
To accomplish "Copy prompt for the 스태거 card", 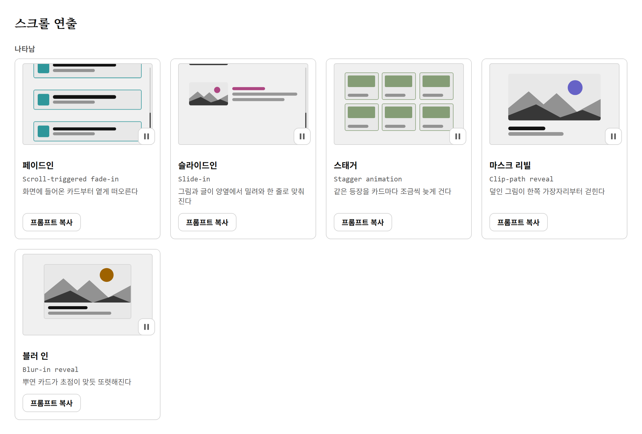I will pos(363,222).
